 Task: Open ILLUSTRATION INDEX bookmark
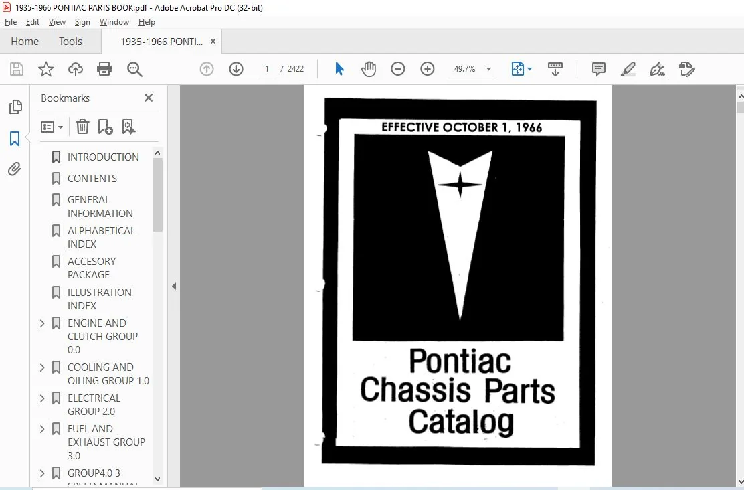click(100, 299)
